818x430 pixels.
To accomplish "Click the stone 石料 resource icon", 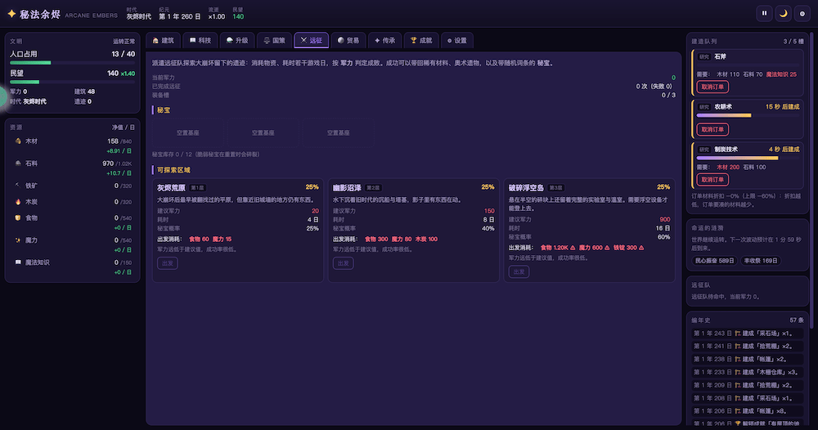I will point(18,163).
